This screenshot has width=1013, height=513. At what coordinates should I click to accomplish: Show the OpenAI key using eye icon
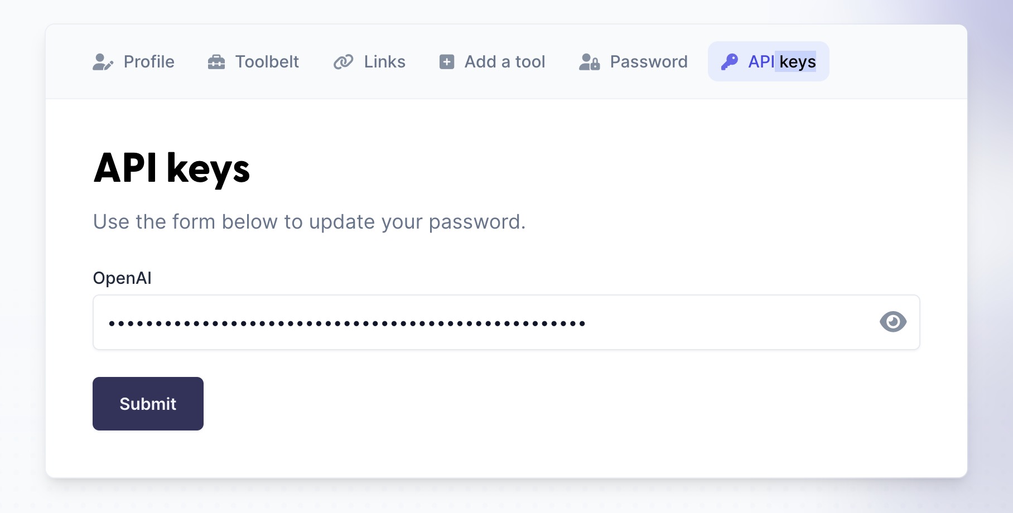pyautogui.click(x=893, y=322)
